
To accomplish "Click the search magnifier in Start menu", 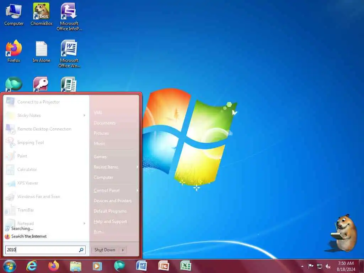I will coord(81,250).
